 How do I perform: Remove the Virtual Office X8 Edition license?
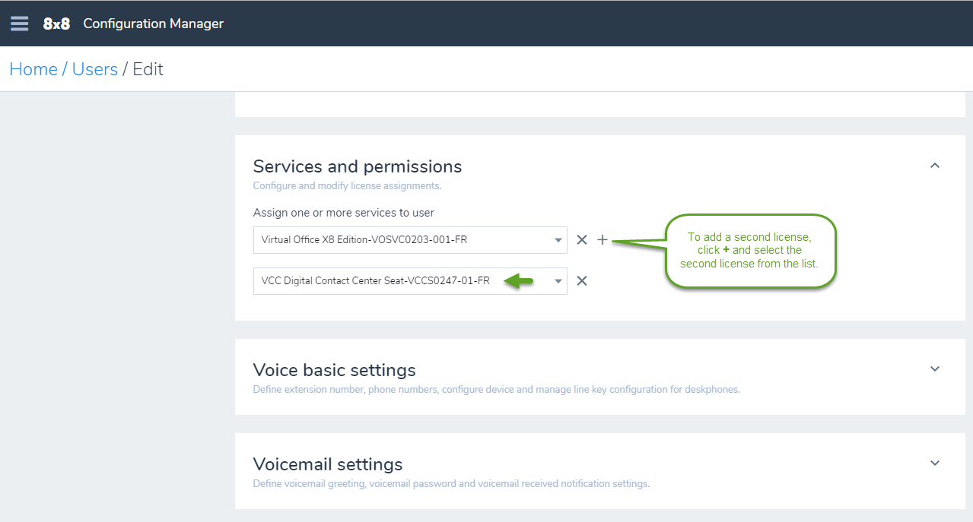pyautogui.click(x=582, y=240)
